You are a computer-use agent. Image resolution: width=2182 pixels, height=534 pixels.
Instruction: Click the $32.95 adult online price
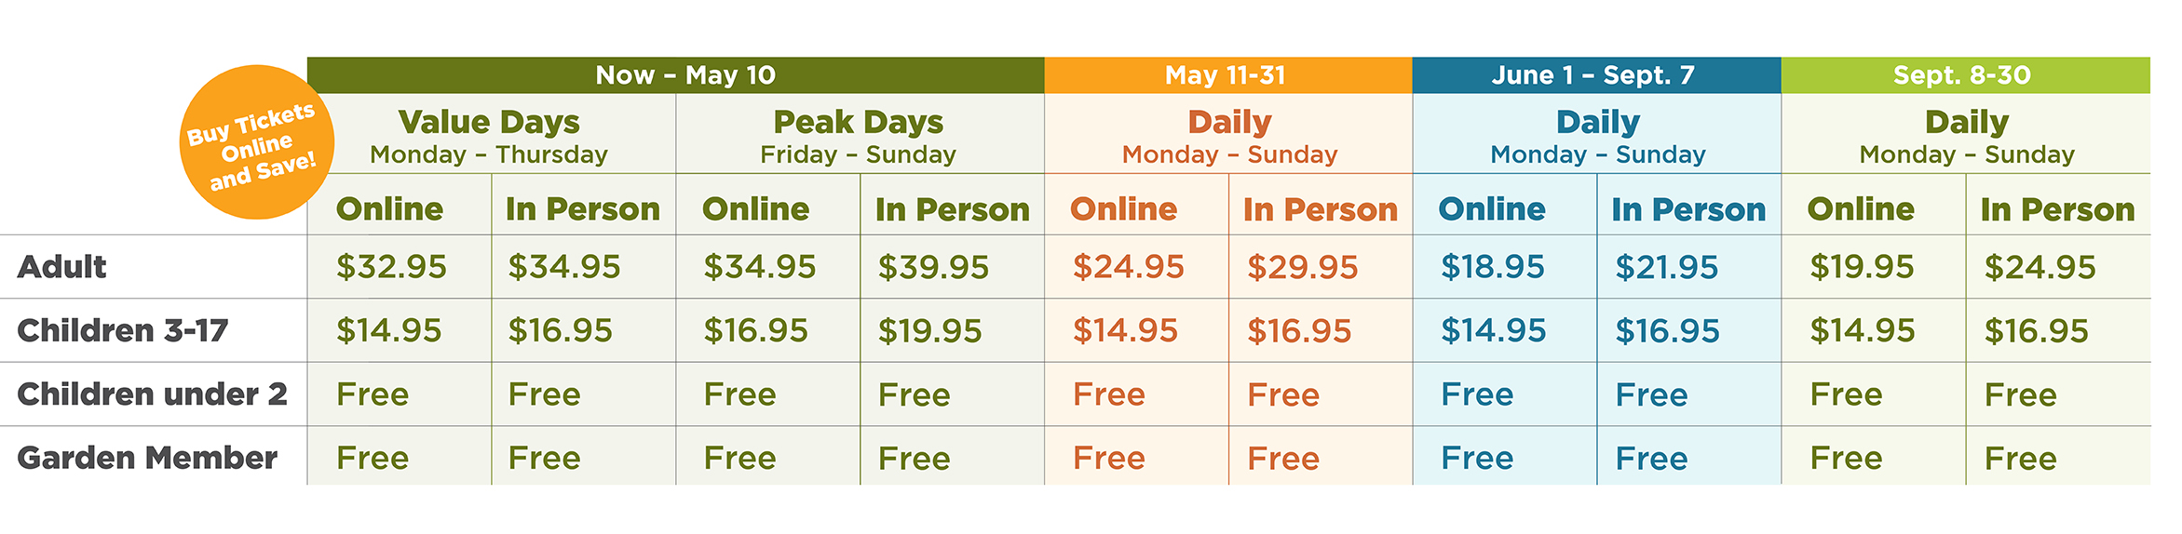[x=391, y=267]
